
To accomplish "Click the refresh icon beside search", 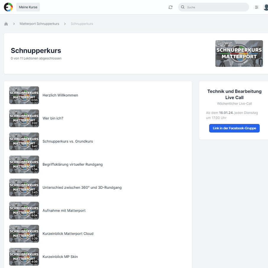I will [x=170, y=7].
